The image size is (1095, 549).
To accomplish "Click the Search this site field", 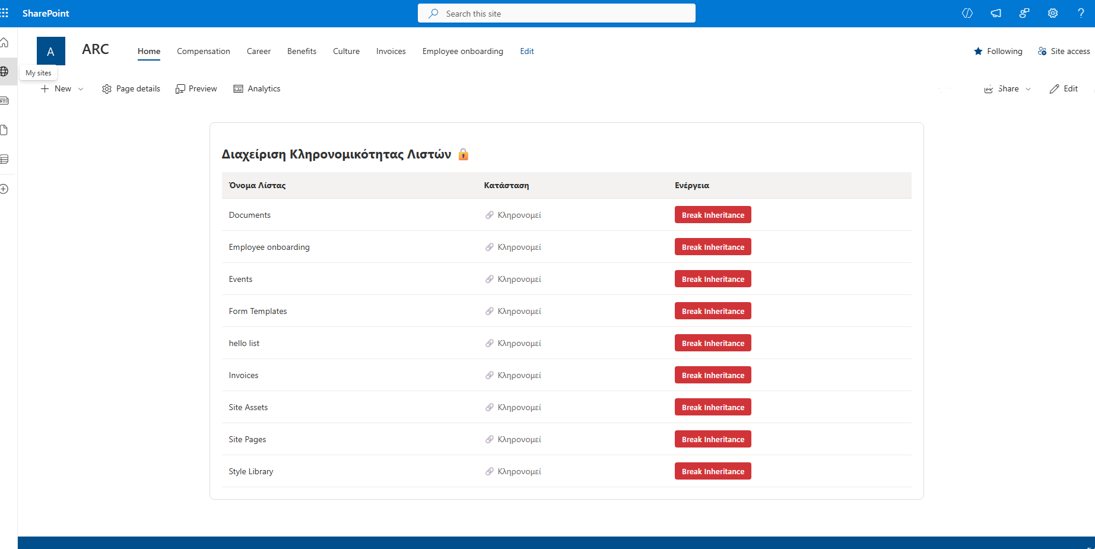I will pyautogui.click(x=556, y=13).
